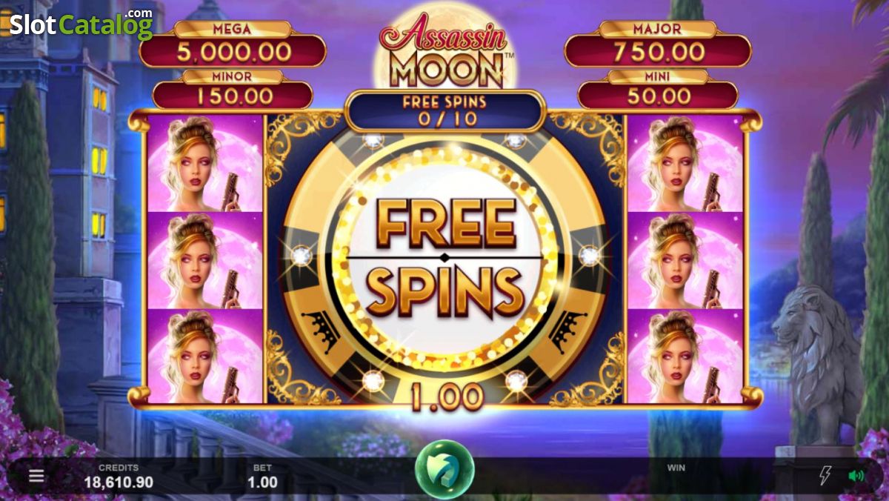Activate the lightning quick-spin icon

(x=825, y=476)
